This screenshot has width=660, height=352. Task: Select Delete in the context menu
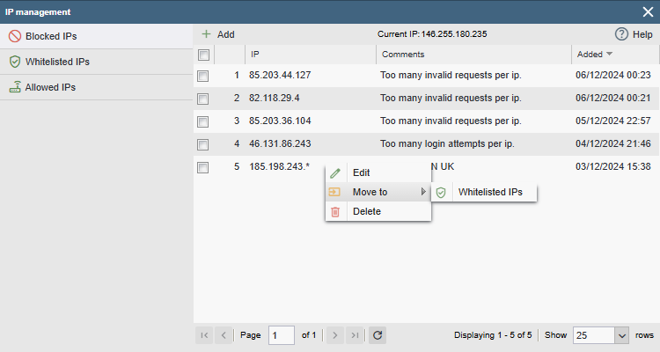point(367,211)
